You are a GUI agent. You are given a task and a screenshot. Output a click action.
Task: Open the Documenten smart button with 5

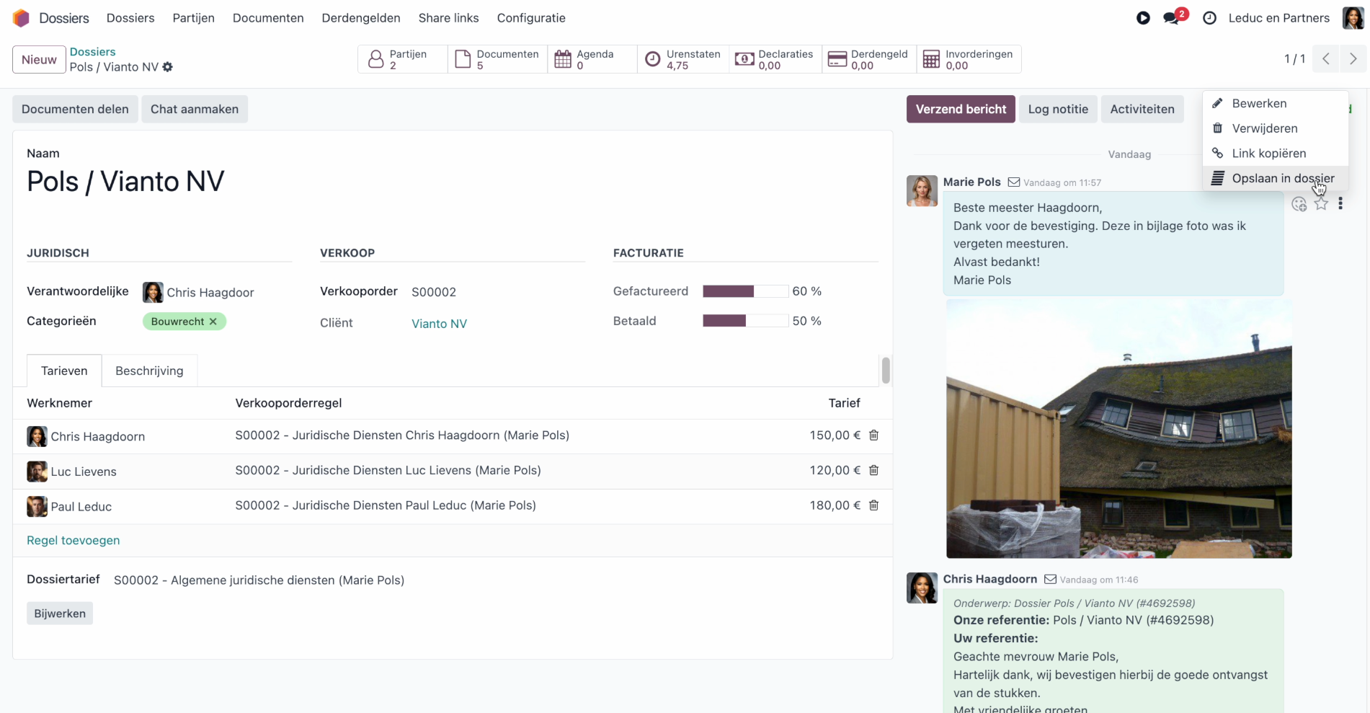pos(498,59)
